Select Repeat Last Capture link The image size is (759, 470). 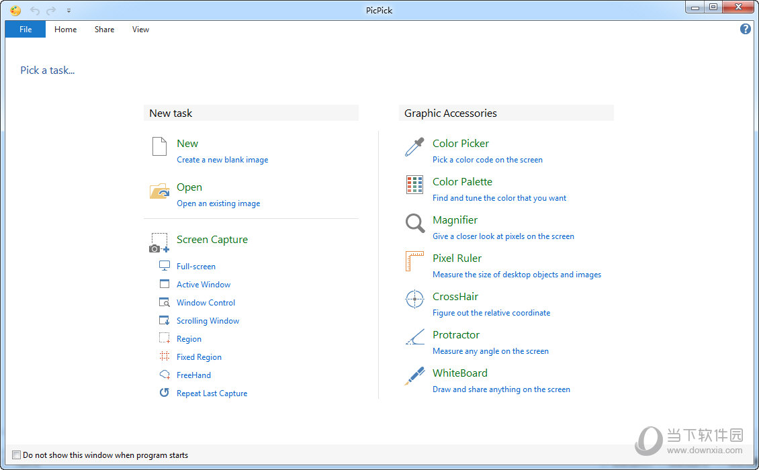(x=212, y=393)
